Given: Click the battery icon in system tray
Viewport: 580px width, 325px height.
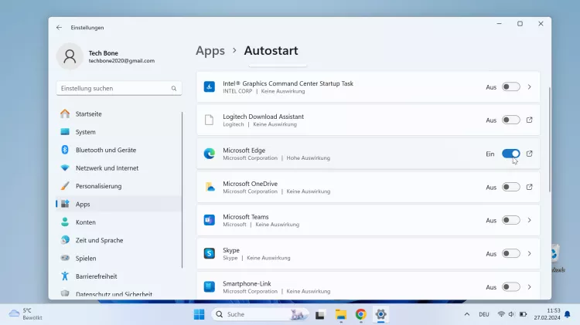Looking at the screenshot, I should tap(523, 314).
